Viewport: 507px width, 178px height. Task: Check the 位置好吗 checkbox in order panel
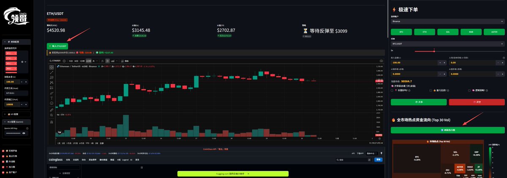392,90
